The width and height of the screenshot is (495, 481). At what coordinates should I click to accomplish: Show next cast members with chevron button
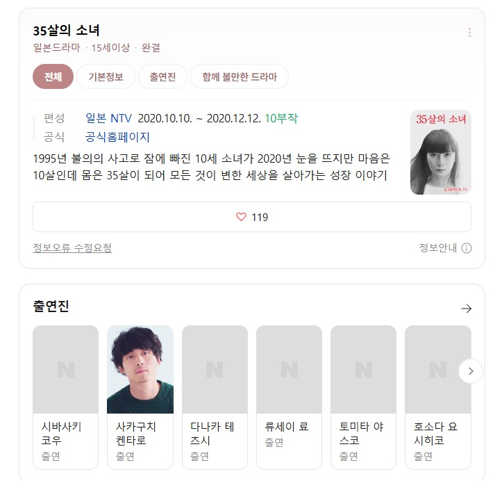pos(471,371)
